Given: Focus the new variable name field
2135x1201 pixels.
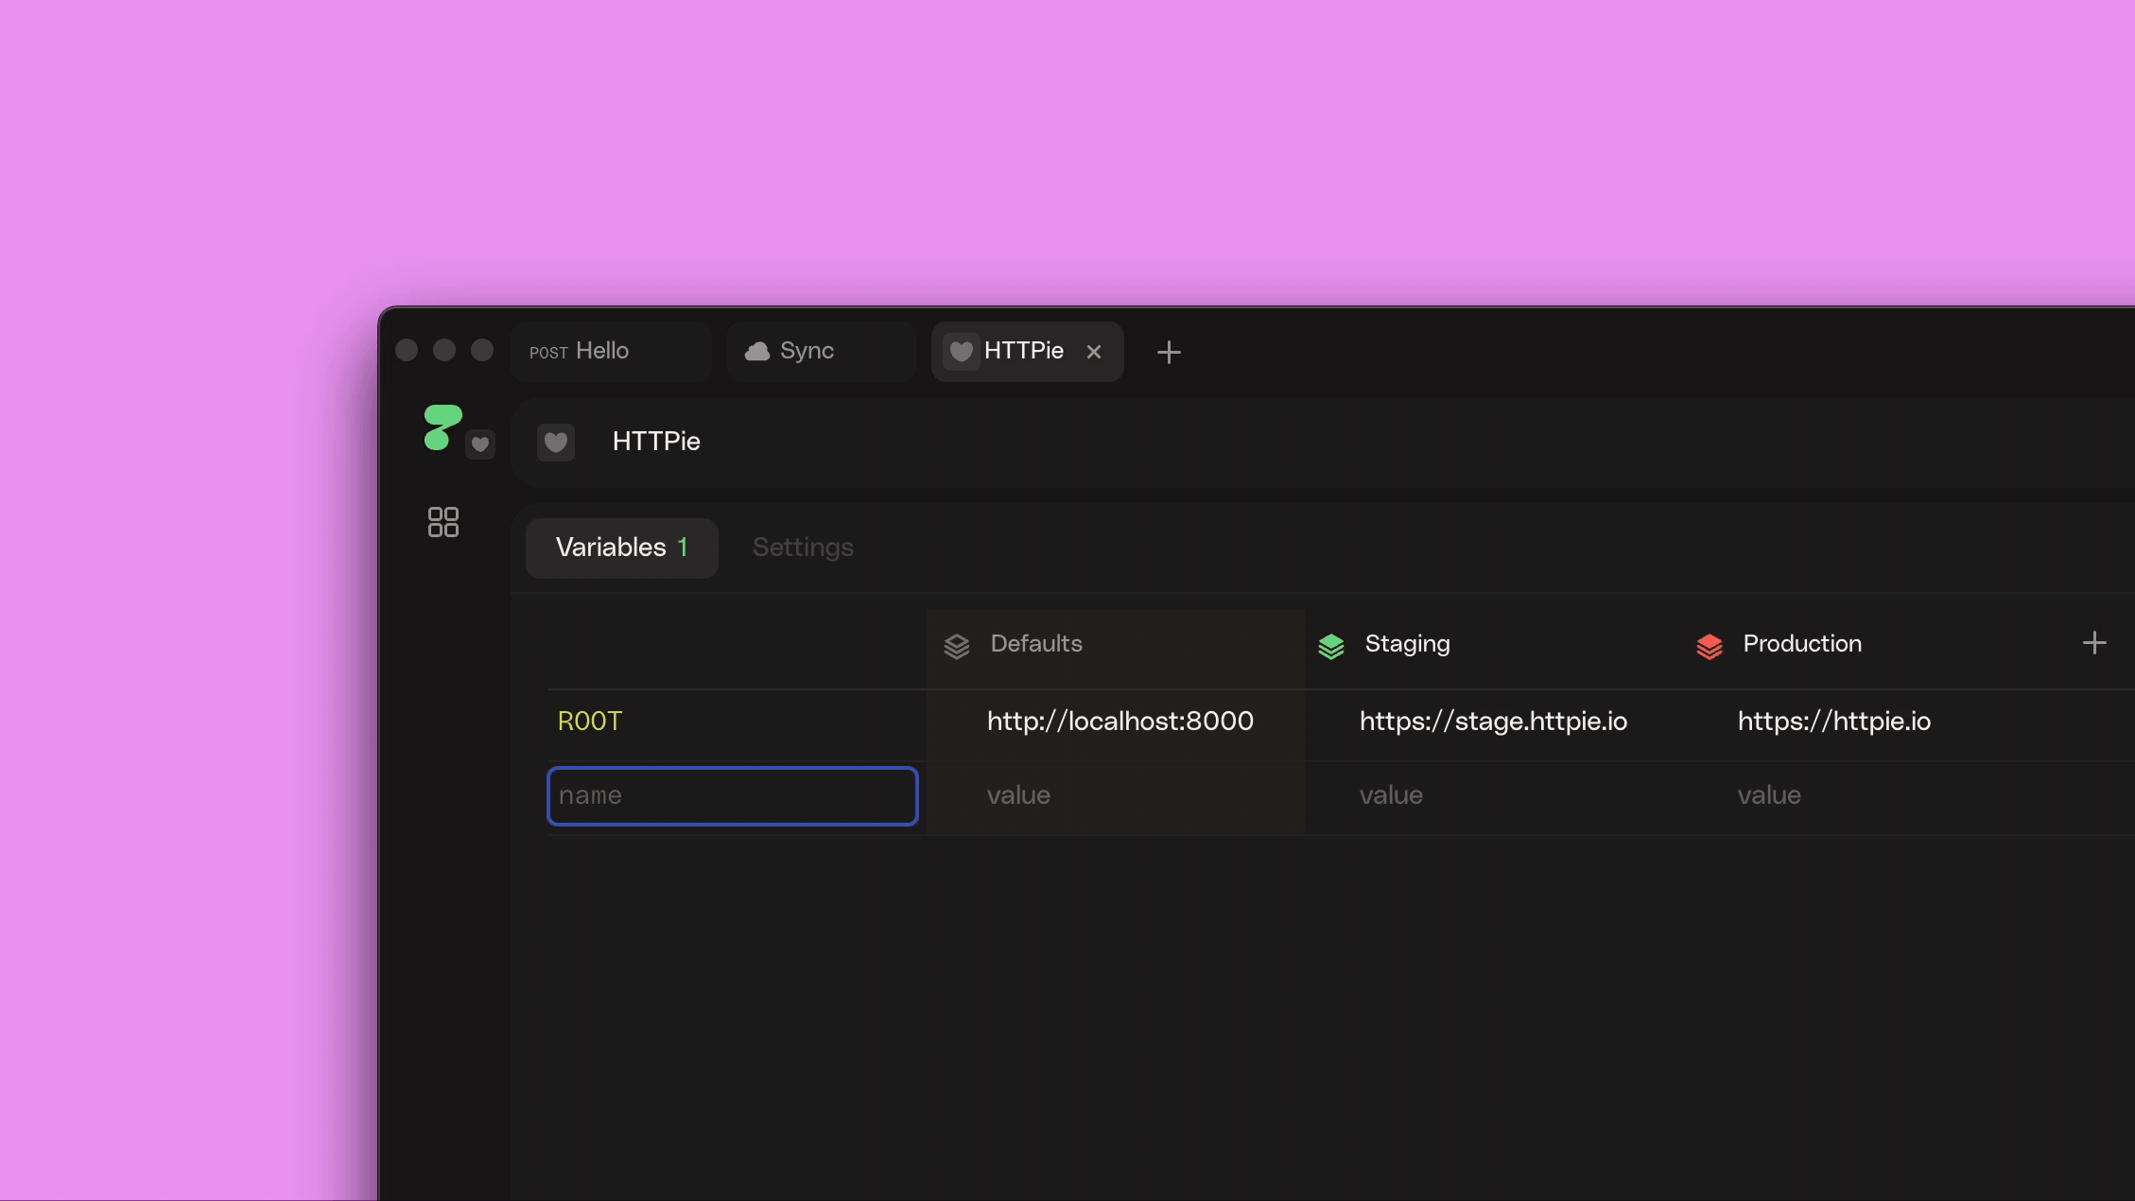Looking at the screenshot, I should click(733, 796).
